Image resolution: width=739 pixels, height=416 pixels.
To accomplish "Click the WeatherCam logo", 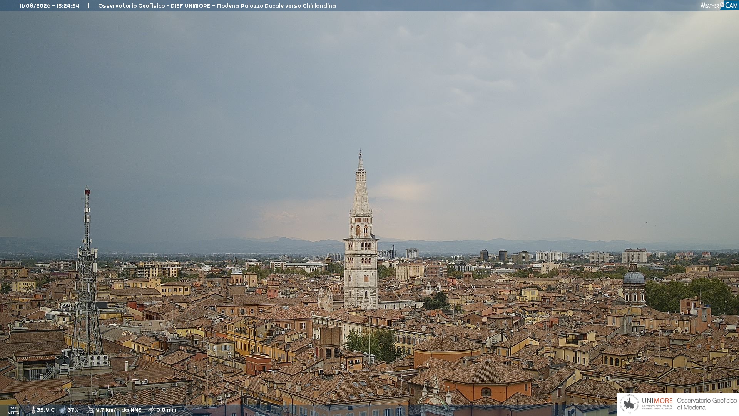I will (719, 5).
